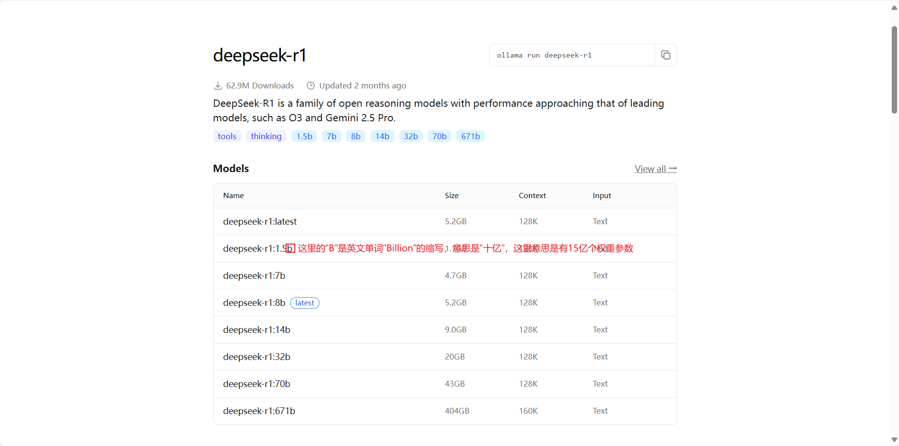899x446 pixels.
Task: Click the 404GB size cell
Action: [x=457, y=411]
